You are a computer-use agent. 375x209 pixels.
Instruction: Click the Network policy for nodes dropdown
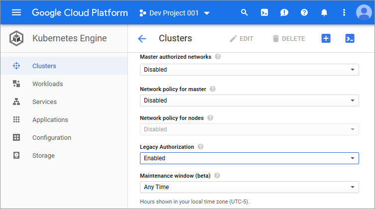click(x=249, y=129)
